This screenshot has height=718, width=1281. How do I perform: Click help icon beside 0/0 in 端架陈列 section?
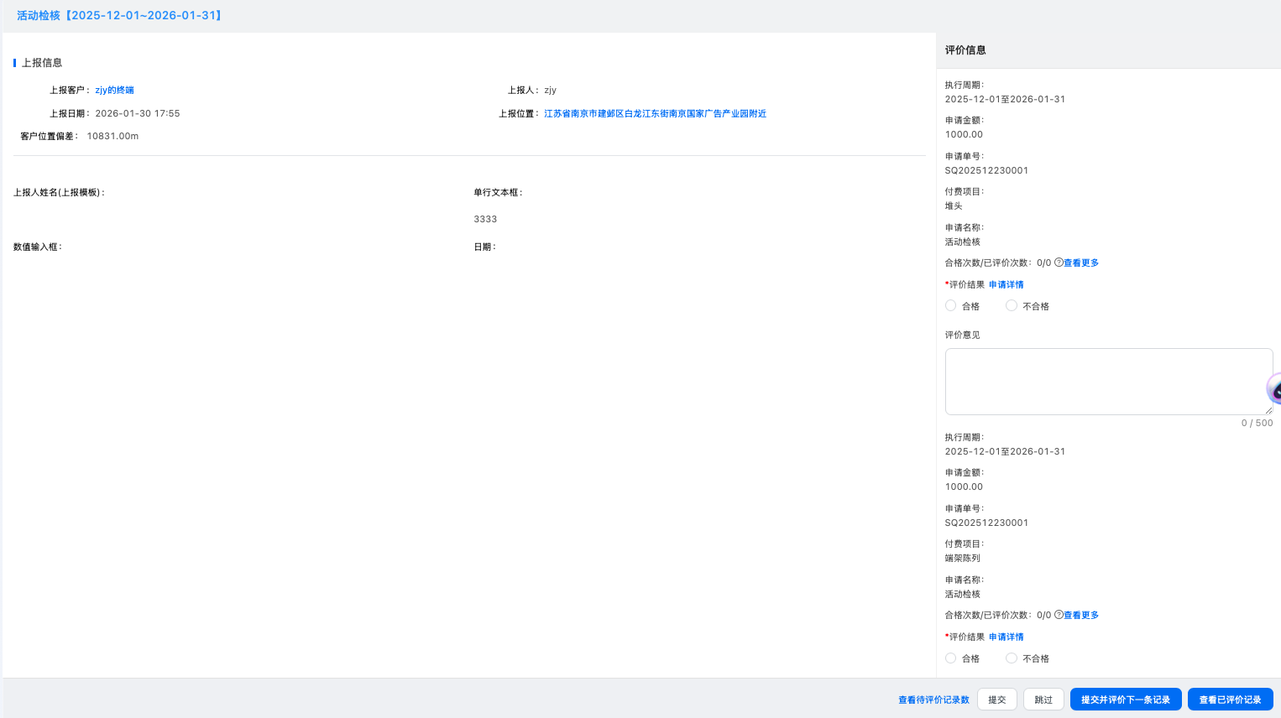pos(1059,615)
